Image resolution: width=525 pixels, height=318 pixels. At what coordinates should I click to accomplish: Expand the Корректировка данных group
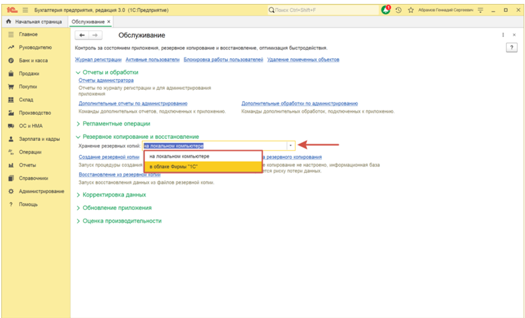(111, 195)
